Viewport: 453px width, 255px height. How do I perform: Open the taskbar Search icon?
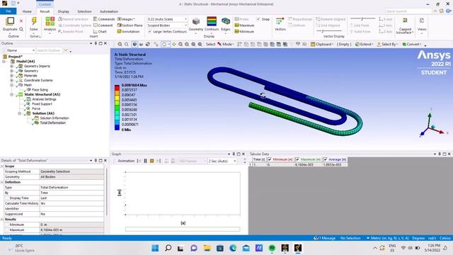pos(168,248)
